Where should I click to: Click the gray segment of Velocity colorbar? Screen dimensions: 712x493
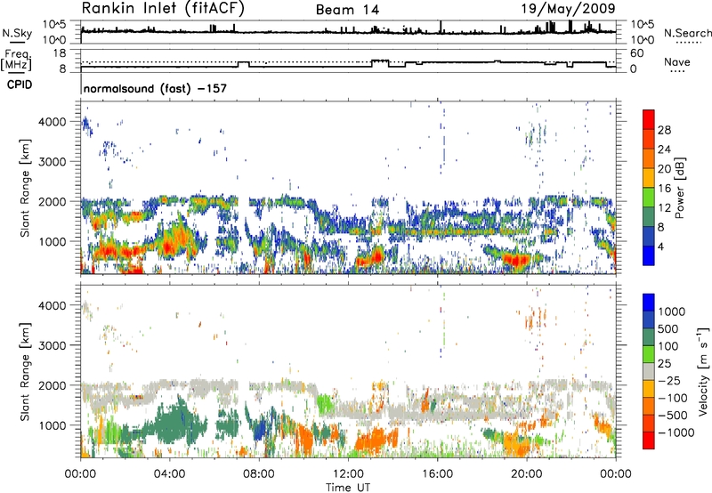649,372
